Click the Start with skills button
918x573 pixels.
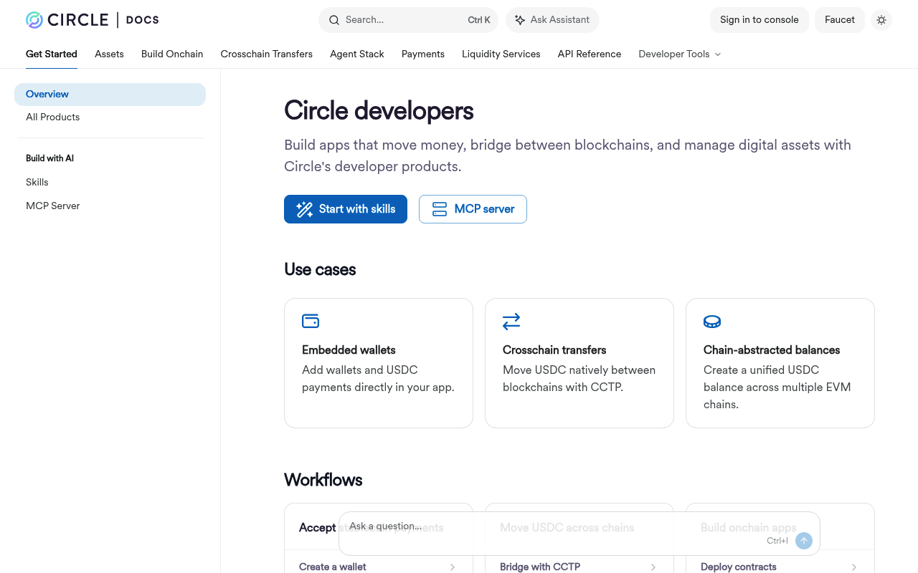(x=346, y=209)
